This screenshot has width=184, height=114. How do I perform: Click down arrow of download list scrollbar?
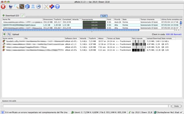point(181,28)
